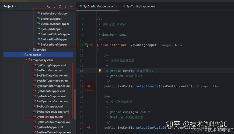Click hra author hint on interface line
The width and height of the screenshot is (234, 134).
[x=178, y=45]
